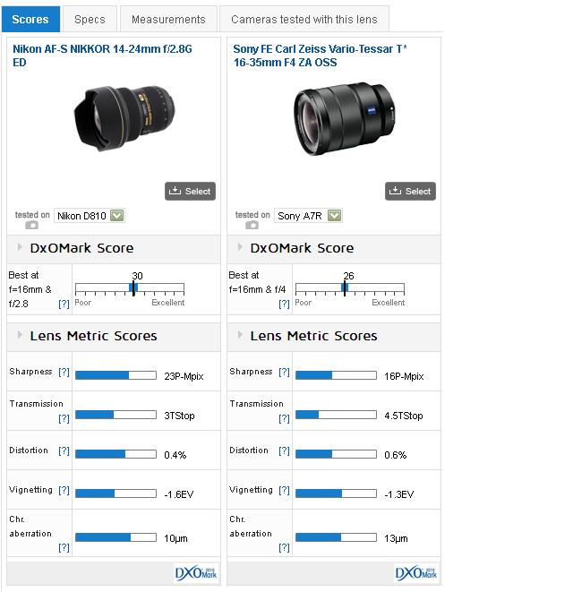Open Sharpness help [?] for Sony lens
The height and width of the screenshot is (592, 573).
284,372
